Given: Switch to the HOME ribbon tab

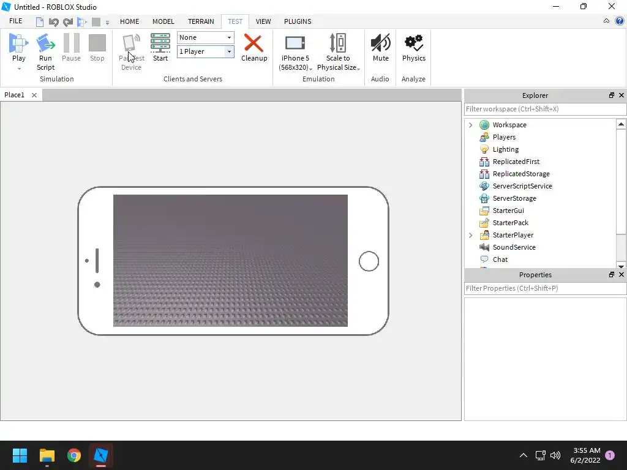Looking at the screenshot, I should tap(130, 21).
